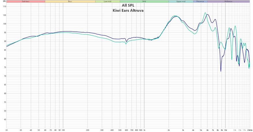Click the All SPL graph title
Screen dimensions: 253x132
point(128,5)
